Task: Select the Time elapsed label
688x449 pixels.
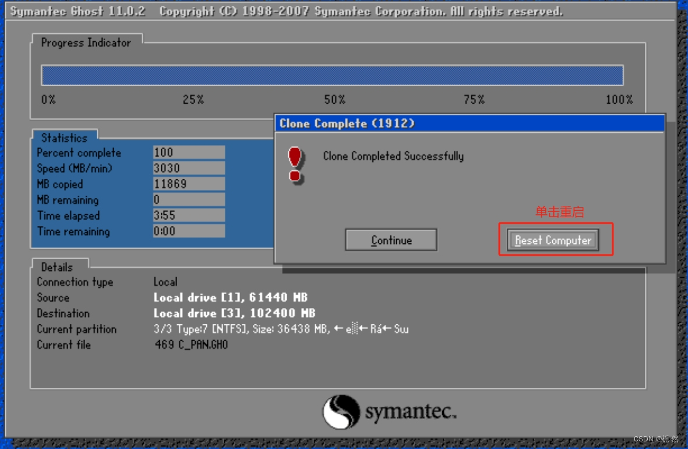Action: pyautogui.click(x=68, y=215)
